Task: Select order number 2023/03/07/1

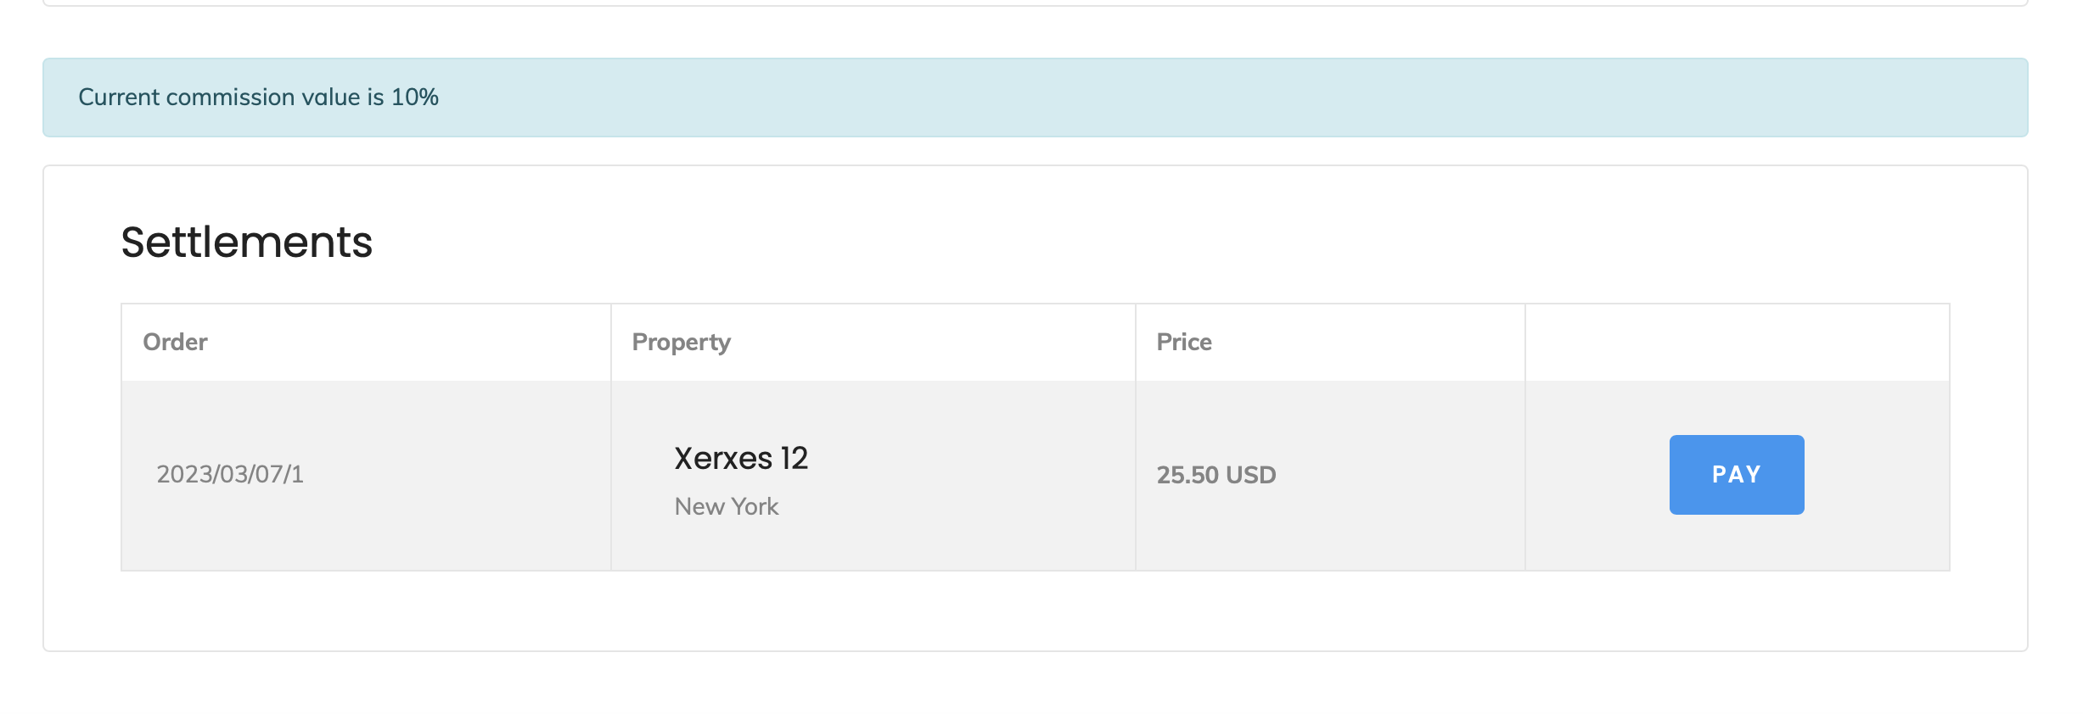Action: [229, 474]
